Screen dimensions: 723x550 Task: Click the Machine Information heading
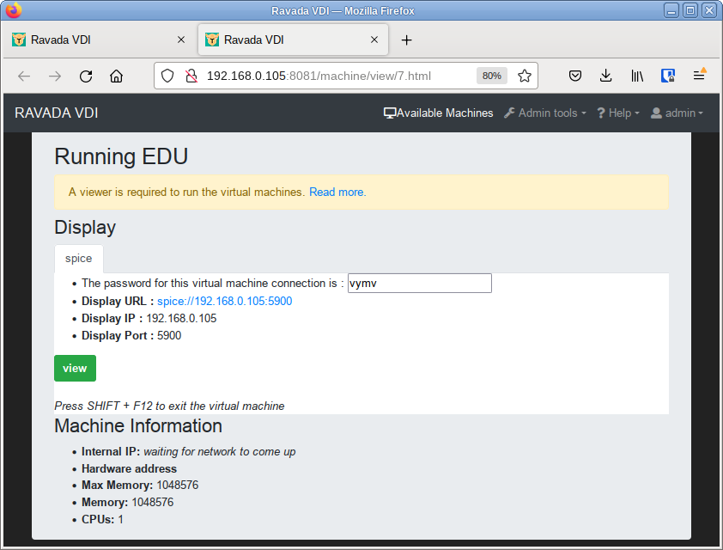point(138,426)
